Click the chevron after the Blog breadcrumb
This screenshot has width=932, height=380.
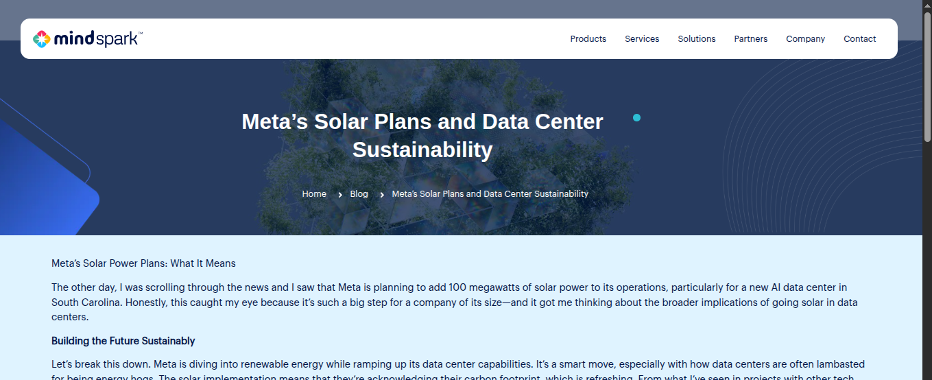click(x=382, y=195)
